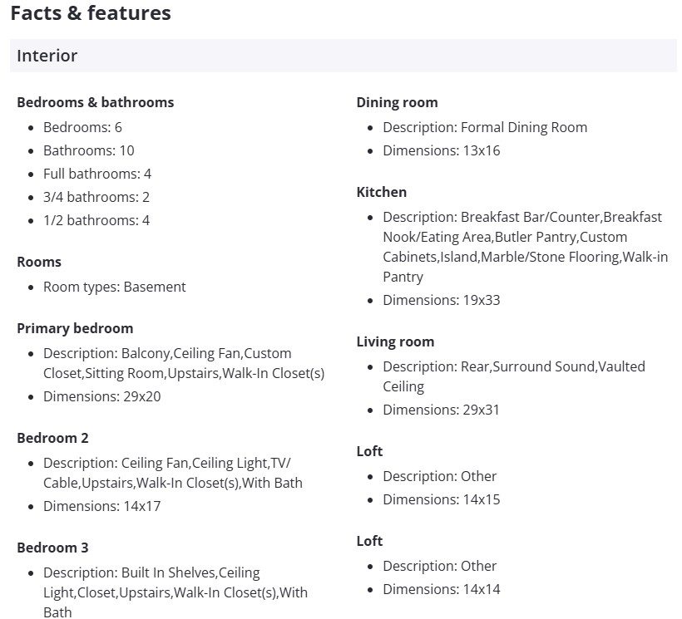The image size is (682, 619).
Task: Select the 3/4 bathrooms: 2 item
Action: (96, 197)
